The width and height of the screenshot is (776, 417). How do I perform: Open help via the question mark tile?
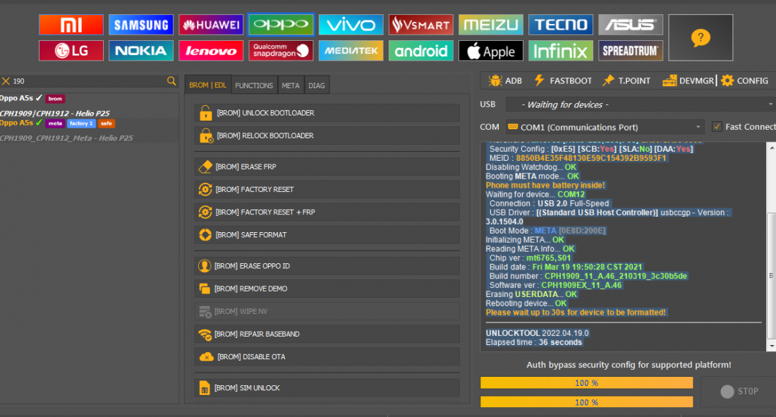point(701,37)
